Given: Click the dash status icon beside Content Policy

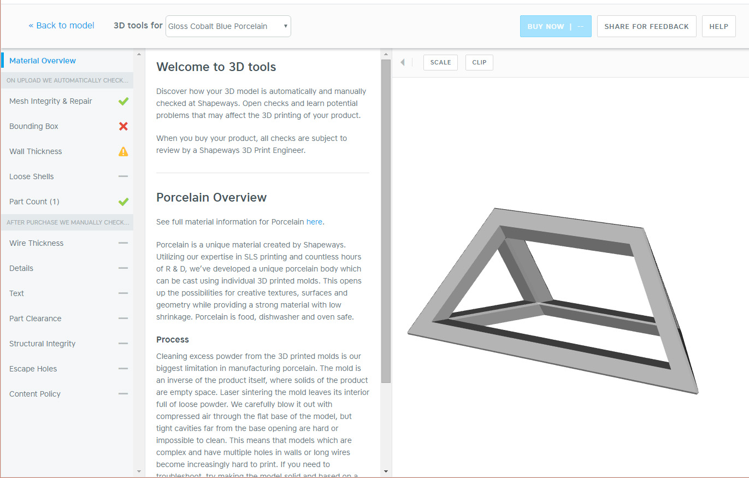Looking at the screenshot, I should pyautogui.click(x=123, y=394).
